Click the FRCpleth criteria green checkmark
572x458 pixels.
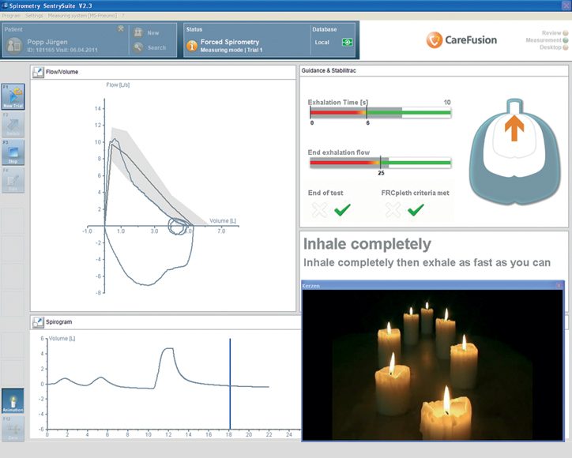click(416, 209)
